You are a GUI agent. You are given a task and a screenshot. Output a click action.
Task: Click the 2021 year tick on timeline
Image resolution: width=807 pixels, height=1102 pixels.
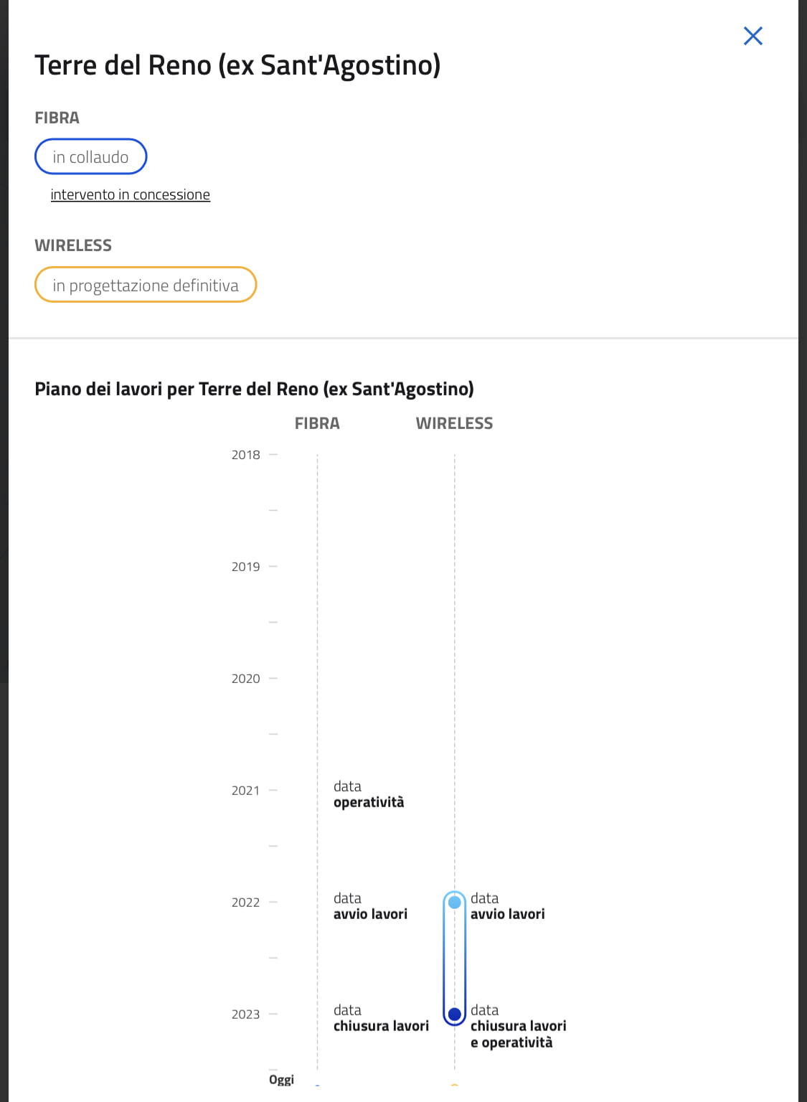tap(245, 791)
